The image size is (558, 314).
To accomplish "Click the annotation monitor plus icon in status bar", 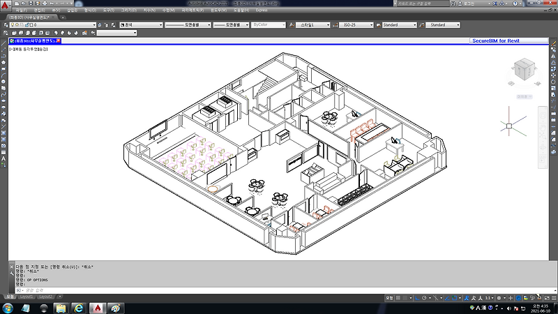I will pyautogui.click(x=511, y=298).
